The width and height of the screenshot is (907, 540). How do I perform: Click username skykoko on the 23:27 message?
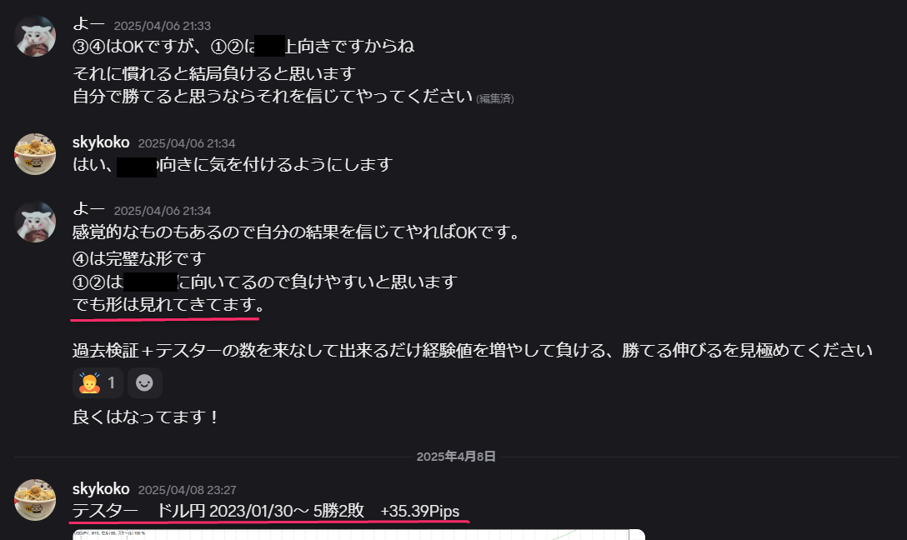101,489
